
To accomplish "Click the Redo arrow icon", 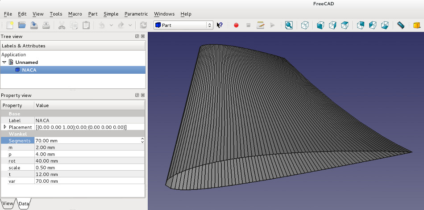I will (121, 25).
